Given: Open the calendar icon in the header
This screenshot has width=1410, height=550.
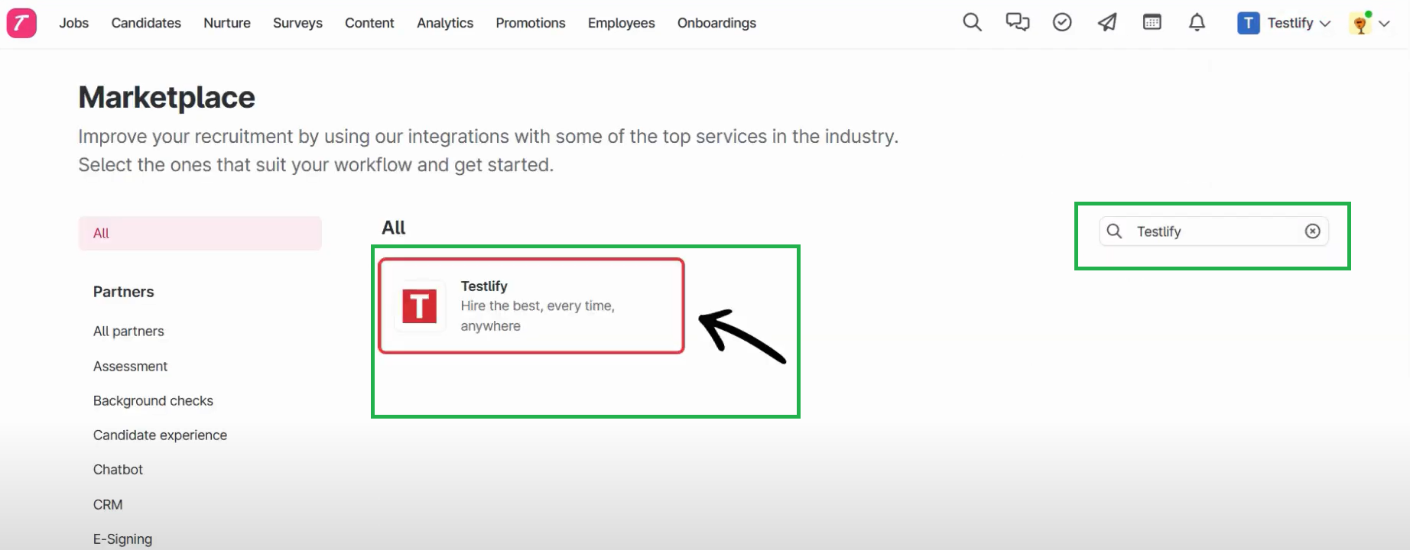Looking at the screenshot, I should pyautogui.click(x=1152, y=22).
